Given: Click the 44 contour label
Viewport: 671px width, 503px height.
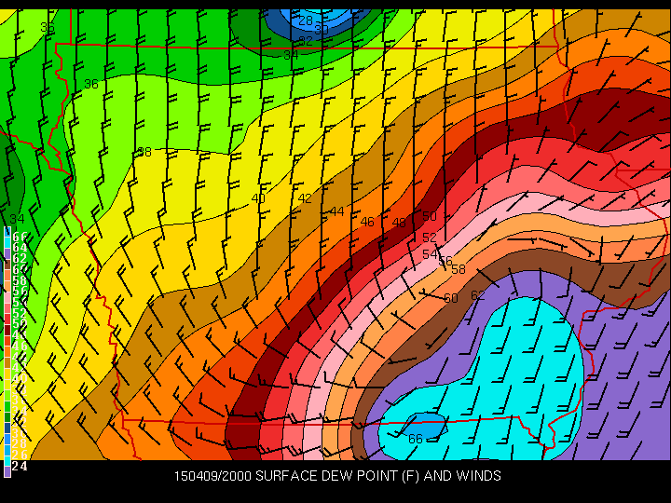Looking at the screenshot, I should click(337, 211).
